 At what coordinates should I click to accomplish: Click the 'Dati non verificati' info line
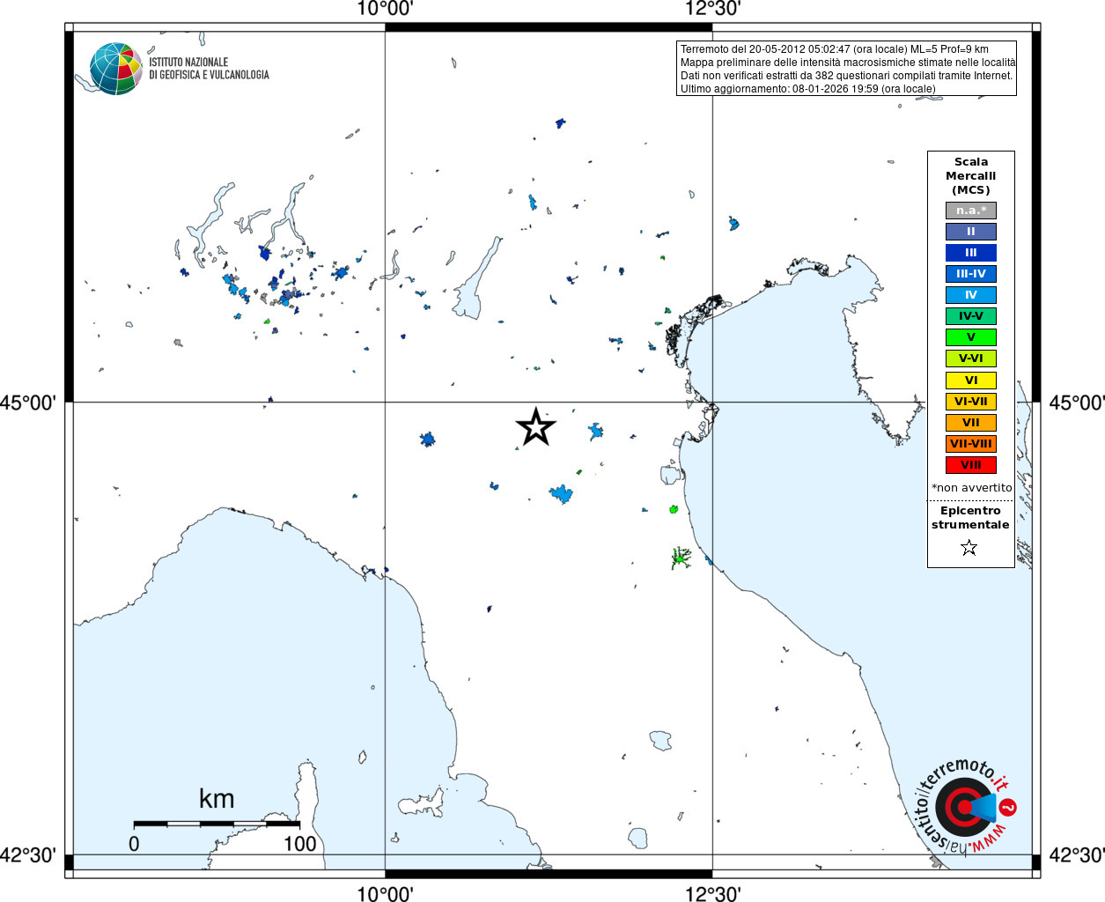[x=846, y=76]
